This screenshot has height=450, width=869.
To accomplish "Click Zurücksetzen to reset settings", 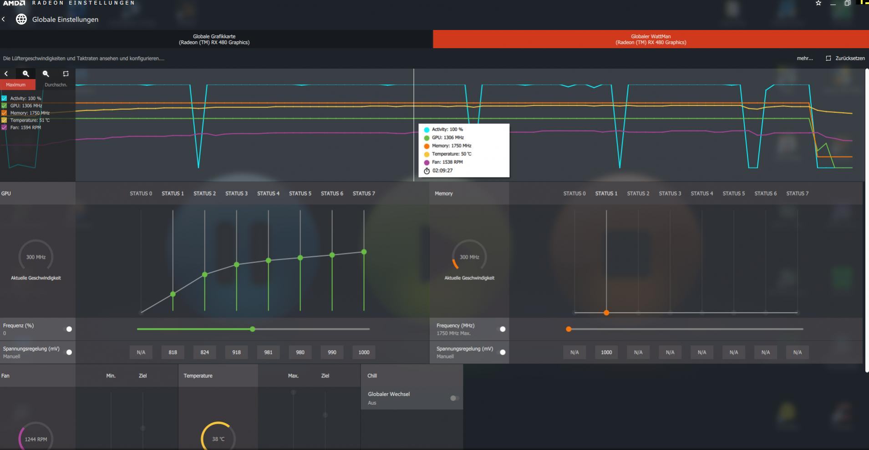I will click(x=850, y=58).
